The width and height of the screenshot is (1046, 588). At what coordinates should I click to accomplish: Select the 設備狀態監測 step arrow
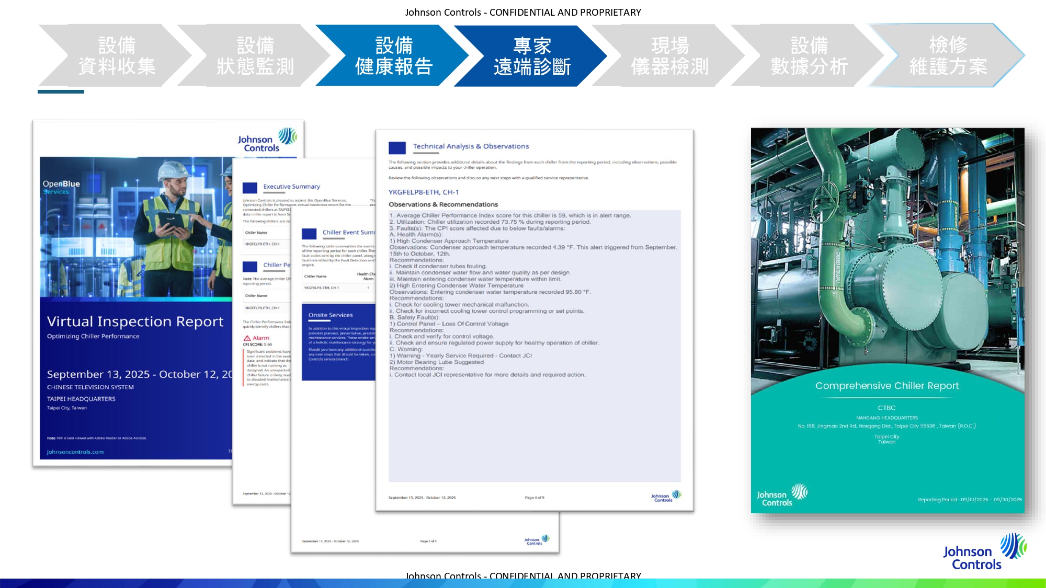pyautogui.click(x=255, y=55)
